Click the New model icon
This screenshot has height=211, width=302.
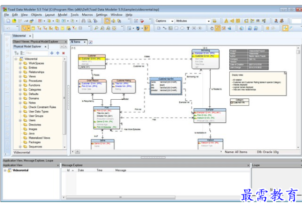[8, 21]
